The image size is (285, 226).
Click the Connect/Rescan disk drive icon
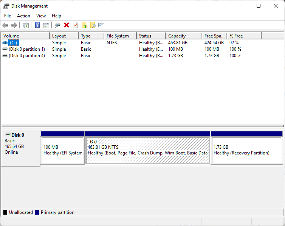[58, 25]
